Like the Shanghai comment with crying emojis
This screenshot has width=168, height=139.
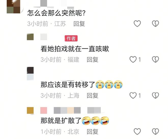pos(133,95)
